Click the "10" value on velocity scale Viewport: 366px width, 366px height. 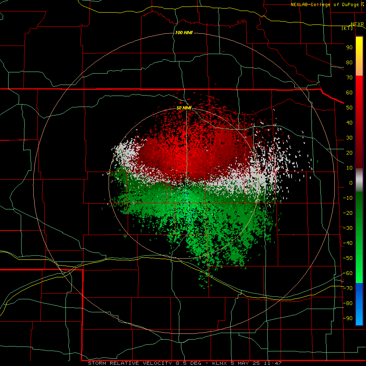click(349, 168)
